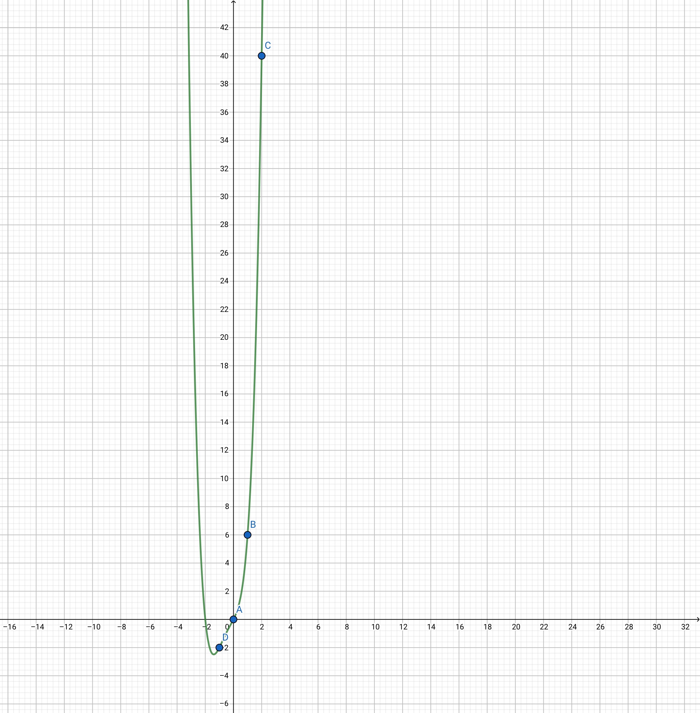
Task: Click the y-axis tick label 20
Action: (x=224, y=337)
